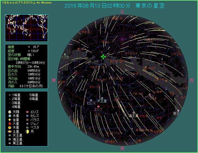Click the green Vesta icon in legend
The width and height of the screenshot is (198, 153).
point(27,127)
